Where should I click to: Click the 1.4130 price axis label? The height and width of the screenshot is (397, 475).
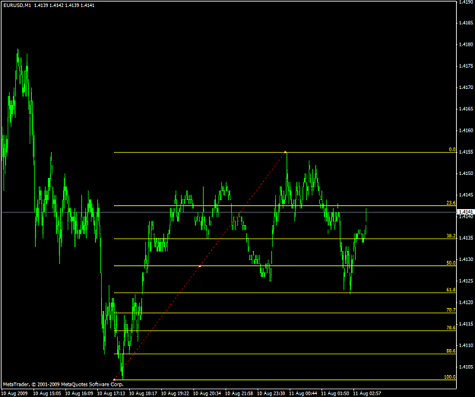(466, 259)
